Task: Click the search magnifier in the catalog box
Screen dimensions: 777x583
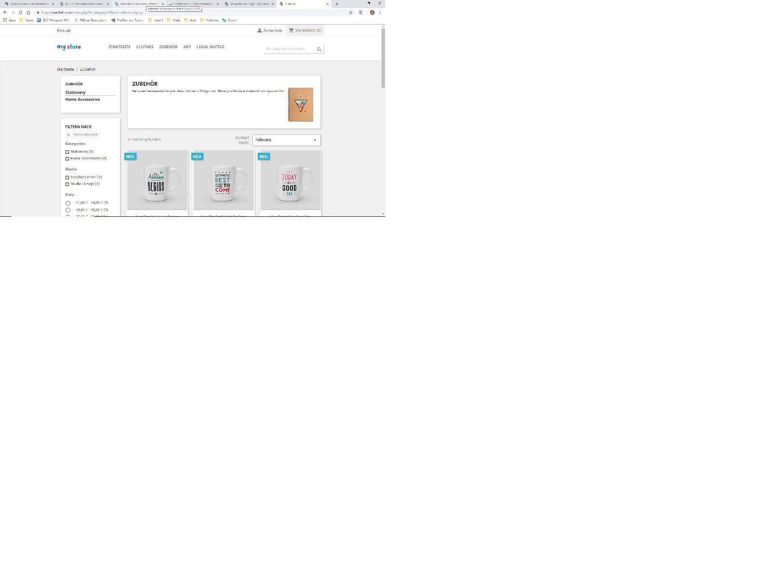Action: (x=319, y=49)
